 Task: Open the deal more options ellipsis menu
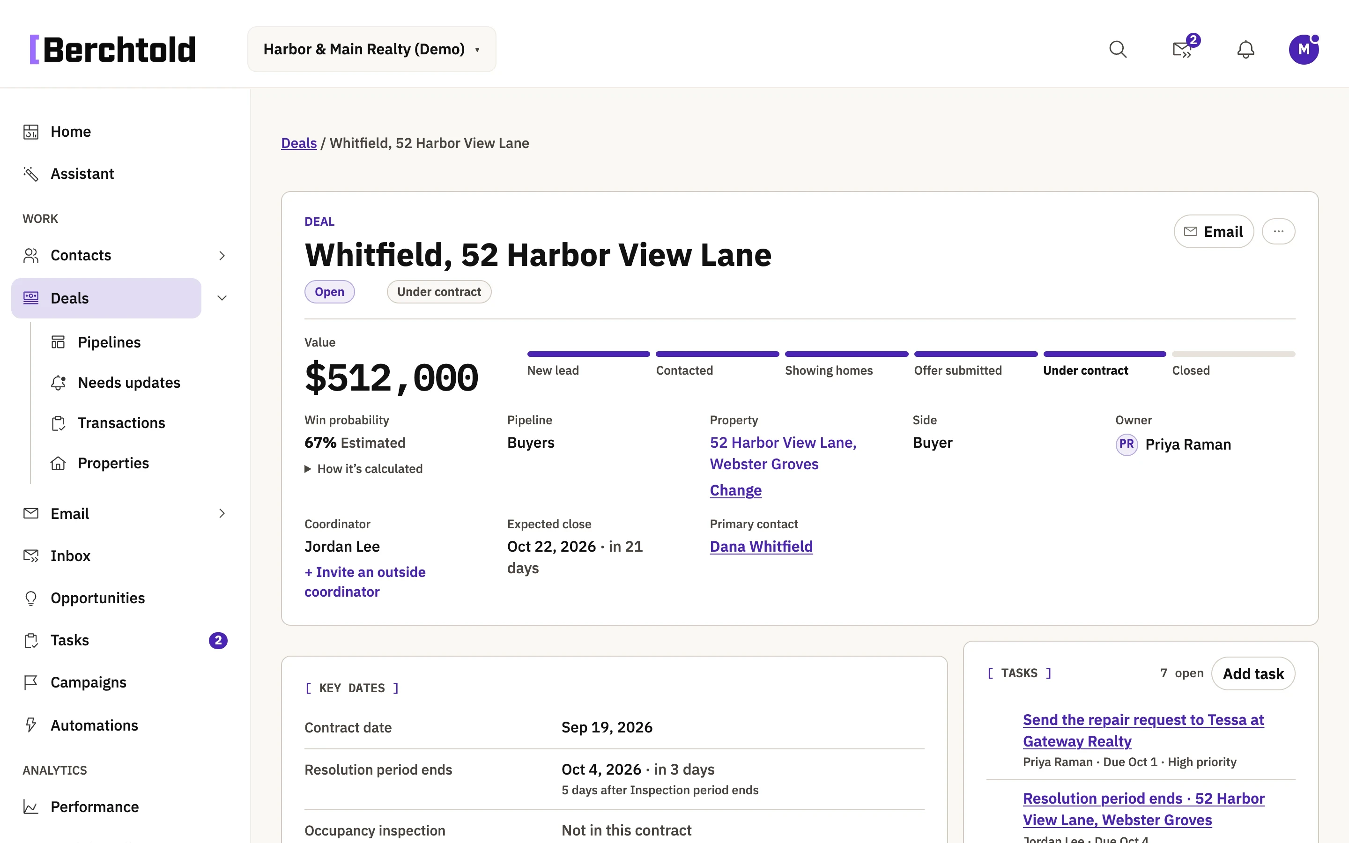click(1278, 231)
